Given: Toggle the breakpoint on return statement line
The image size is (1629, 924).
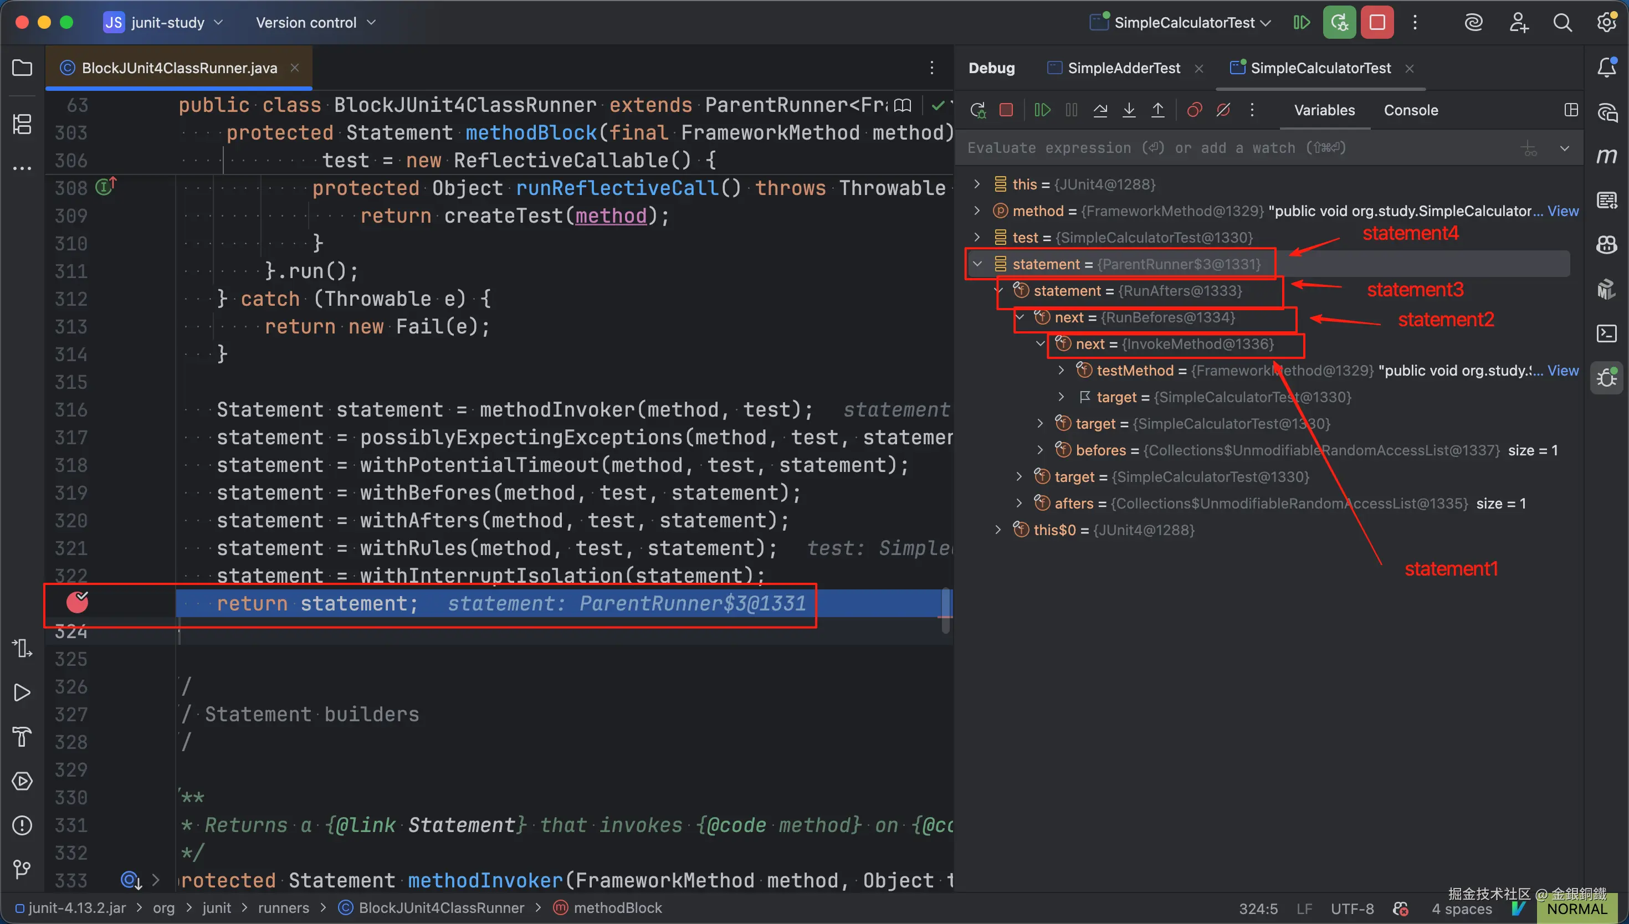Looking at the screenshot, I should click(x=78, y=602).
